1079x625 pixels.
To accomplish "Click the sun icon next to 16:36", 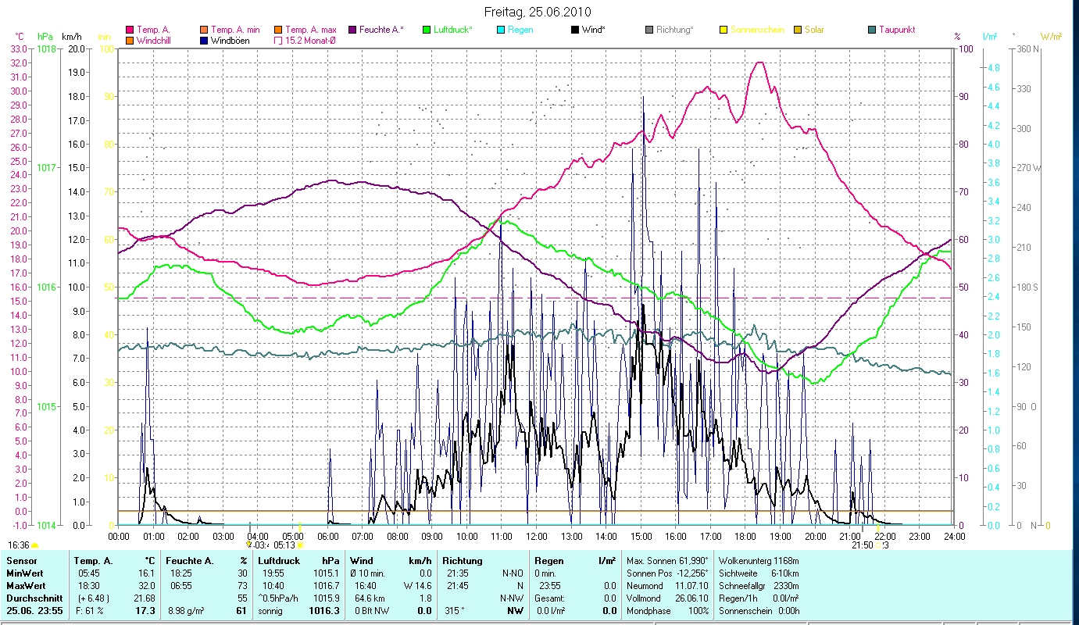I will tap(34, 545).
